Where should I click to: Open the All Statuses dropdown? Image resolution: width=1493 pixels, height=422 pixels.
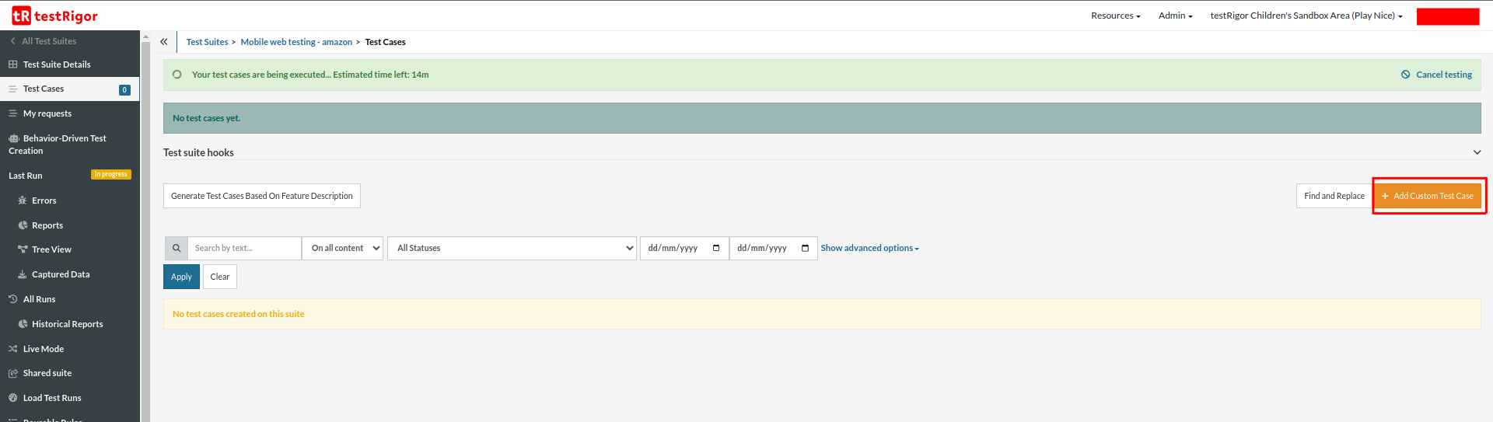click(512, 248)
